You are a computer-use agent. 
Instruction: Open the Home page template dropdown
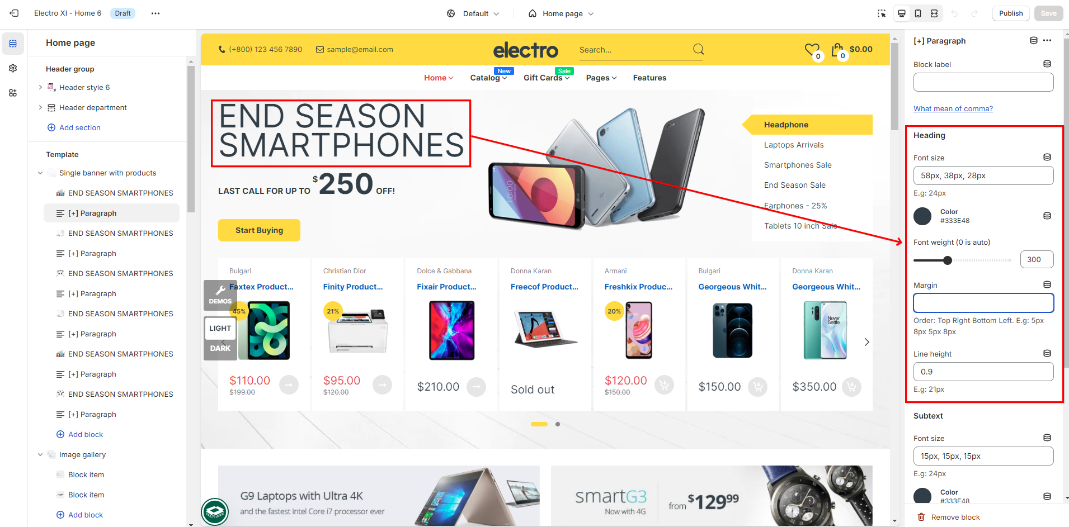(x=561, y=13)
